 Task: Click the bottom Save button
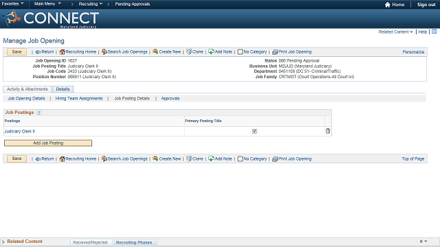click(x=16, y=158)
